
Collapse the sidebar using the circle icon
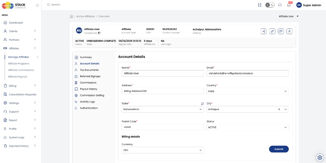pyautogui.click(x=38, y=5)
